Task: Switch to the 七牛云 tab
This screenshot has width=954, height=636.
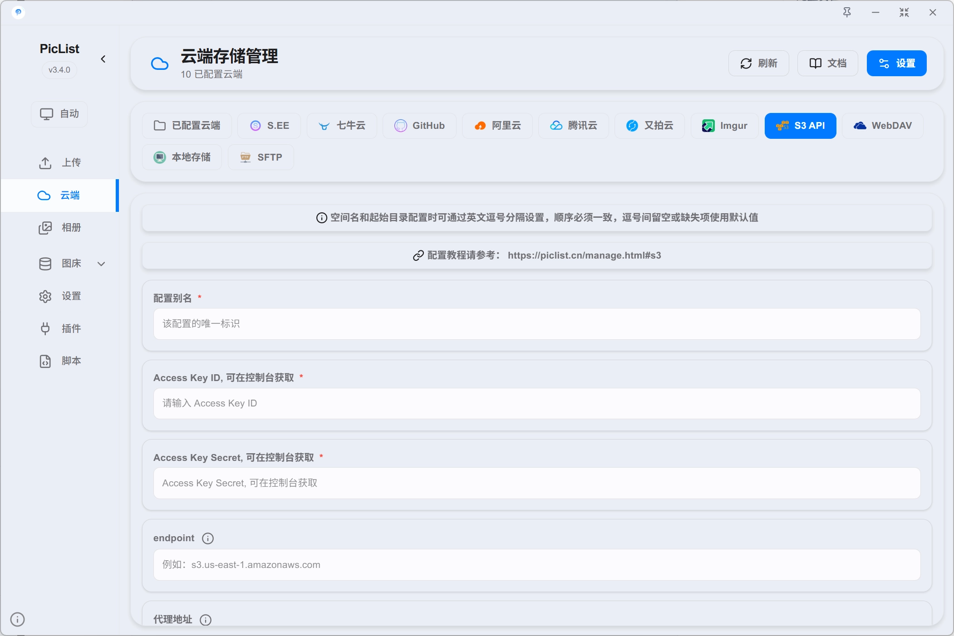Action: point(342,126)
